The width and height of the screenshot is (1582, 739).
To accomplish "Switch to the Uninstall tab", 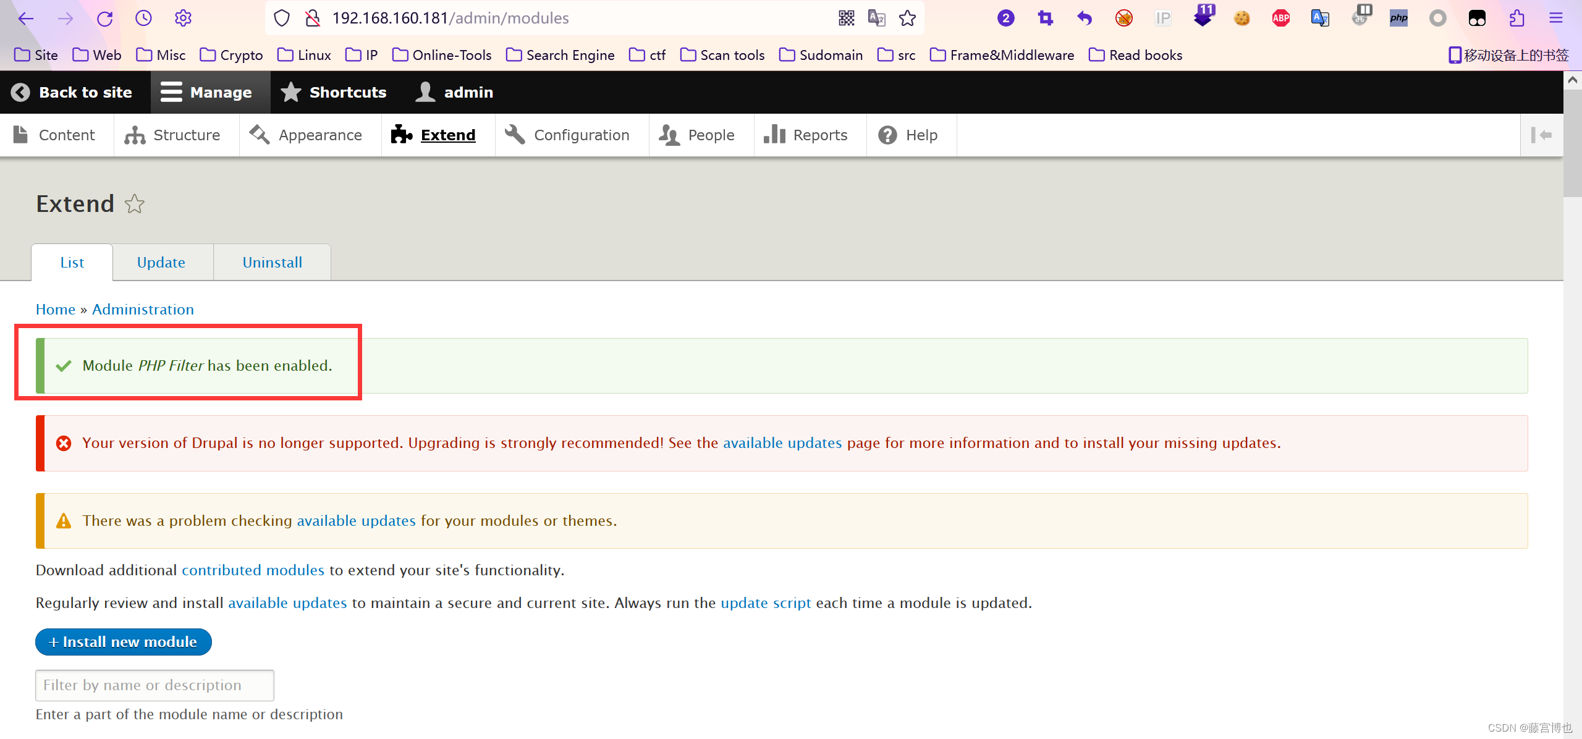I will [x=273, y=263].
